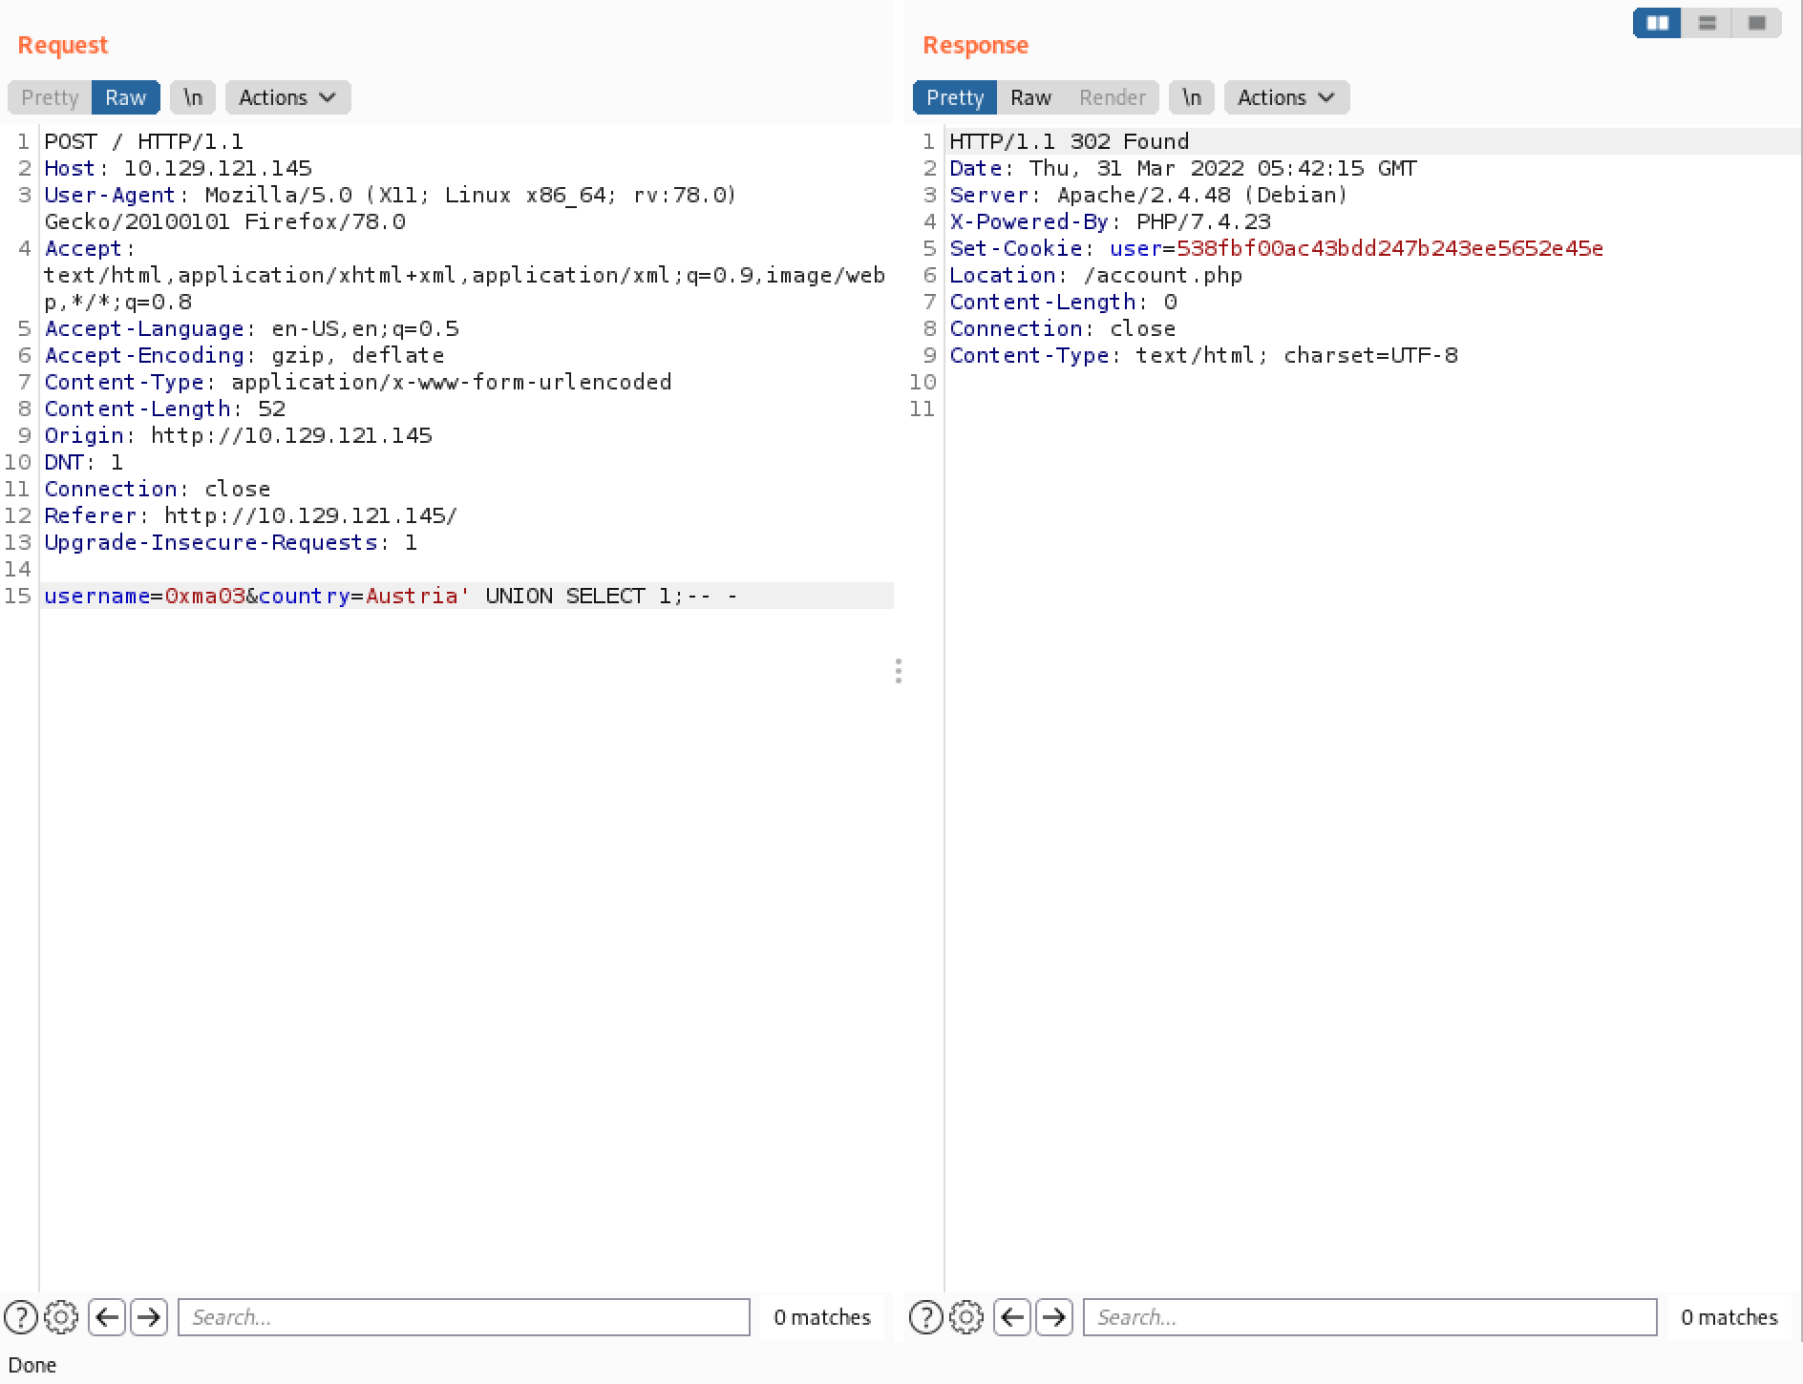Click the User-Agent header line
Viewport: 1803px width, 1384px height.
(391, 208)
